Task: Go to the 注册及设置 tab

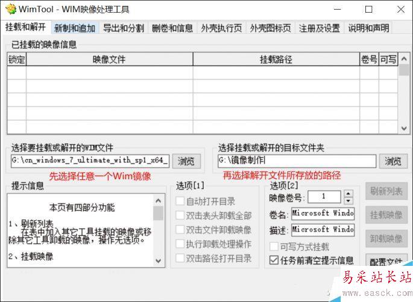Action: pyautogui.click(x=320, y=28)
